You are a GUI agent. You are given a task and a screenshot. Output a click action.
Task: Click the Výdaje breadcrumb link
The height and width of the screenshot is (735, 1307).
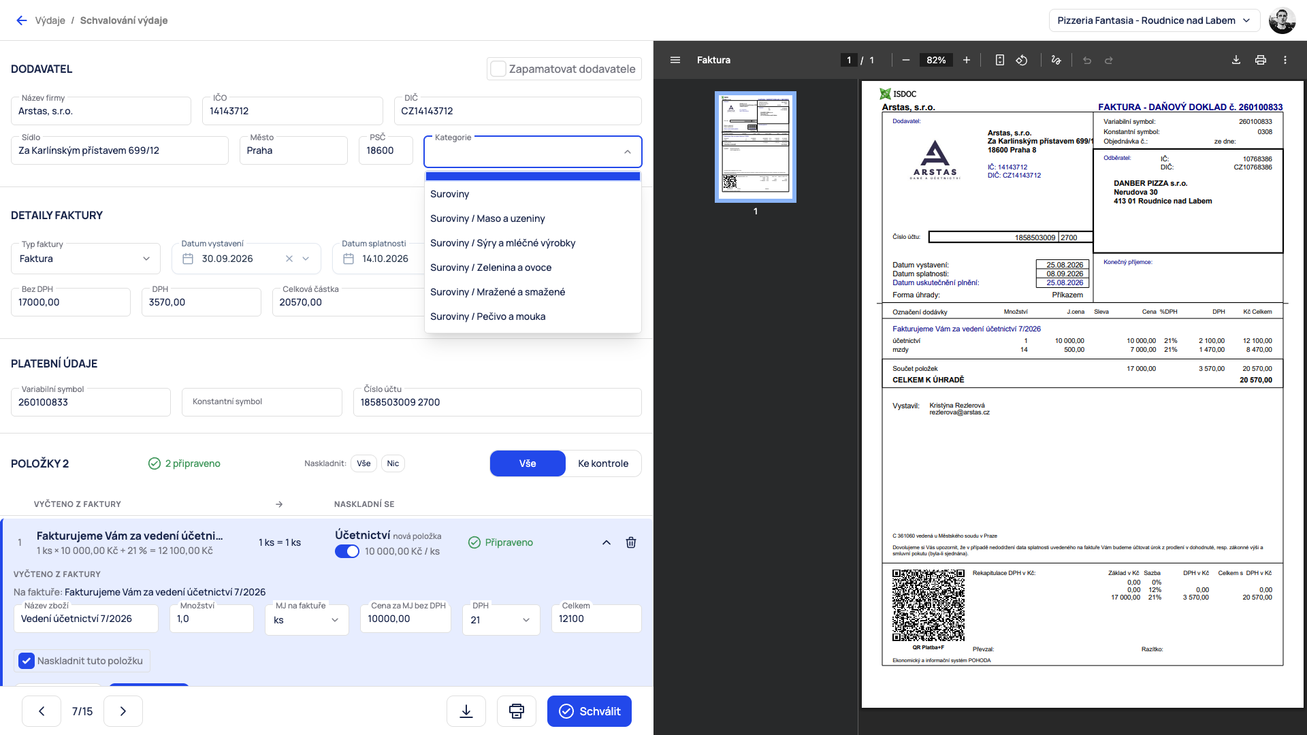click(50, 20)
